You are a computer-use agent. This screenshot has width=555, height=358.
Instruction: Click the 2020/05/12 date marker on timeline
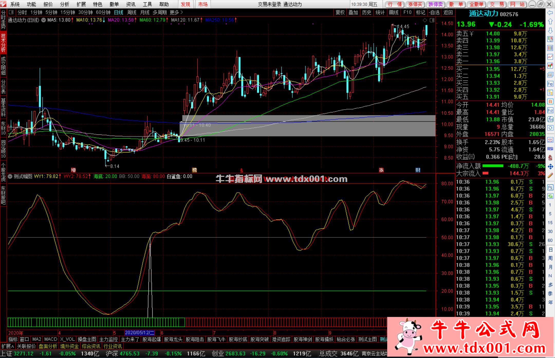click(140, 333)
